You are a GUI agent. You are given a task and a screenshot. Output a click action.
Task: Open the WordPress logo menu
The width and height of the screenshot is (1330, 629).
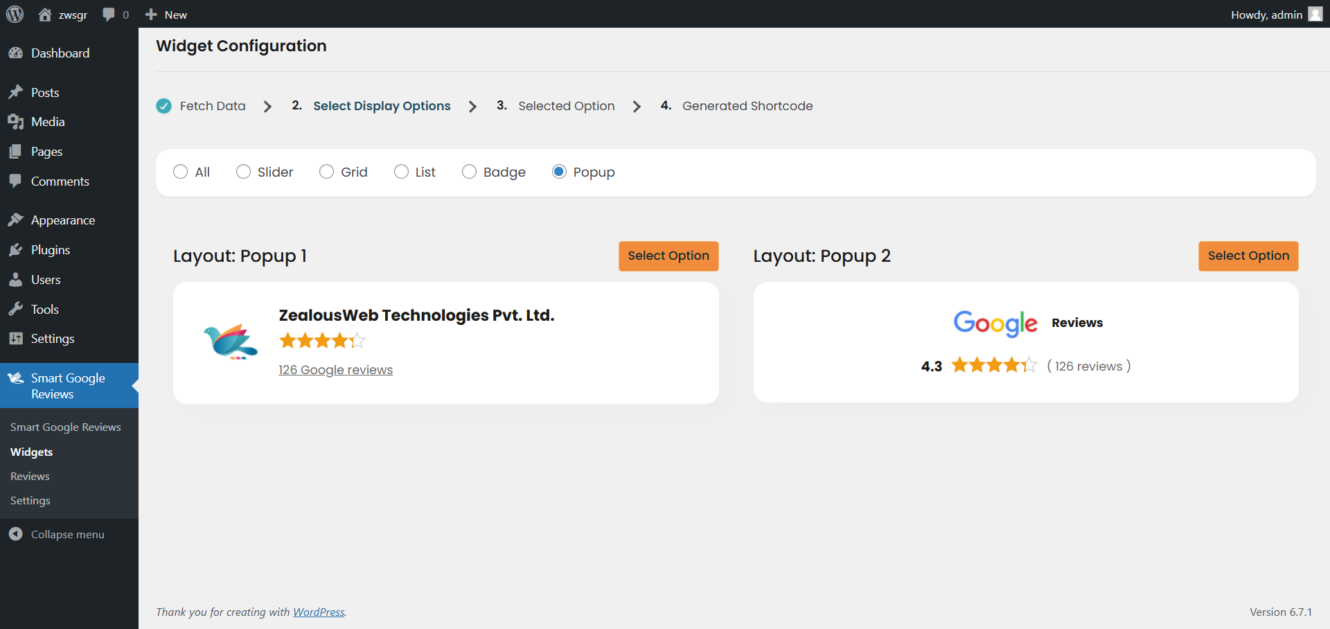point(15,15)
